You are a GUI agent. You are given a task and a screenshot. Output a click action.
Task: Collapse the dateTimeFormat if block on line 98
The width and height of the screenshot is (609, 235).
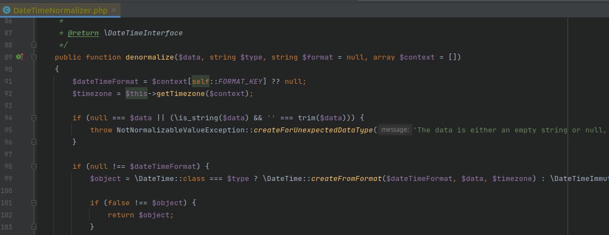[34, 167]
